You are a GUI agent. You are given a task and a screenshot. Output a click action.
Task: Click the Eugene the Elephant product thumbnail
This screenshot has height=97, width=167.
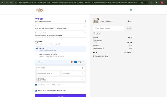click(96, 21)
